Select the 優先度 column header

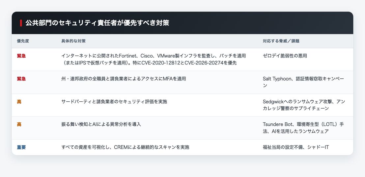coord(23,41)
